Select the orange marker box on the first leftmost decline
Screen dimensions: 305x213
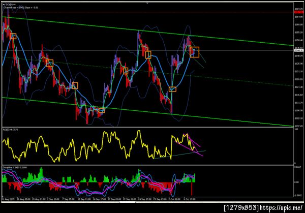click(13, 36)
